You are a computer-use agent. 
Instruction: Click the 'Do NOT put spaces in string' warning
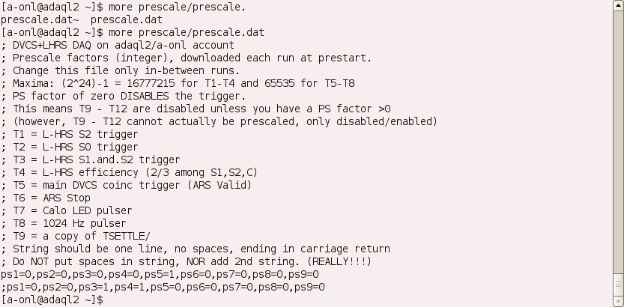click(187, 261)
